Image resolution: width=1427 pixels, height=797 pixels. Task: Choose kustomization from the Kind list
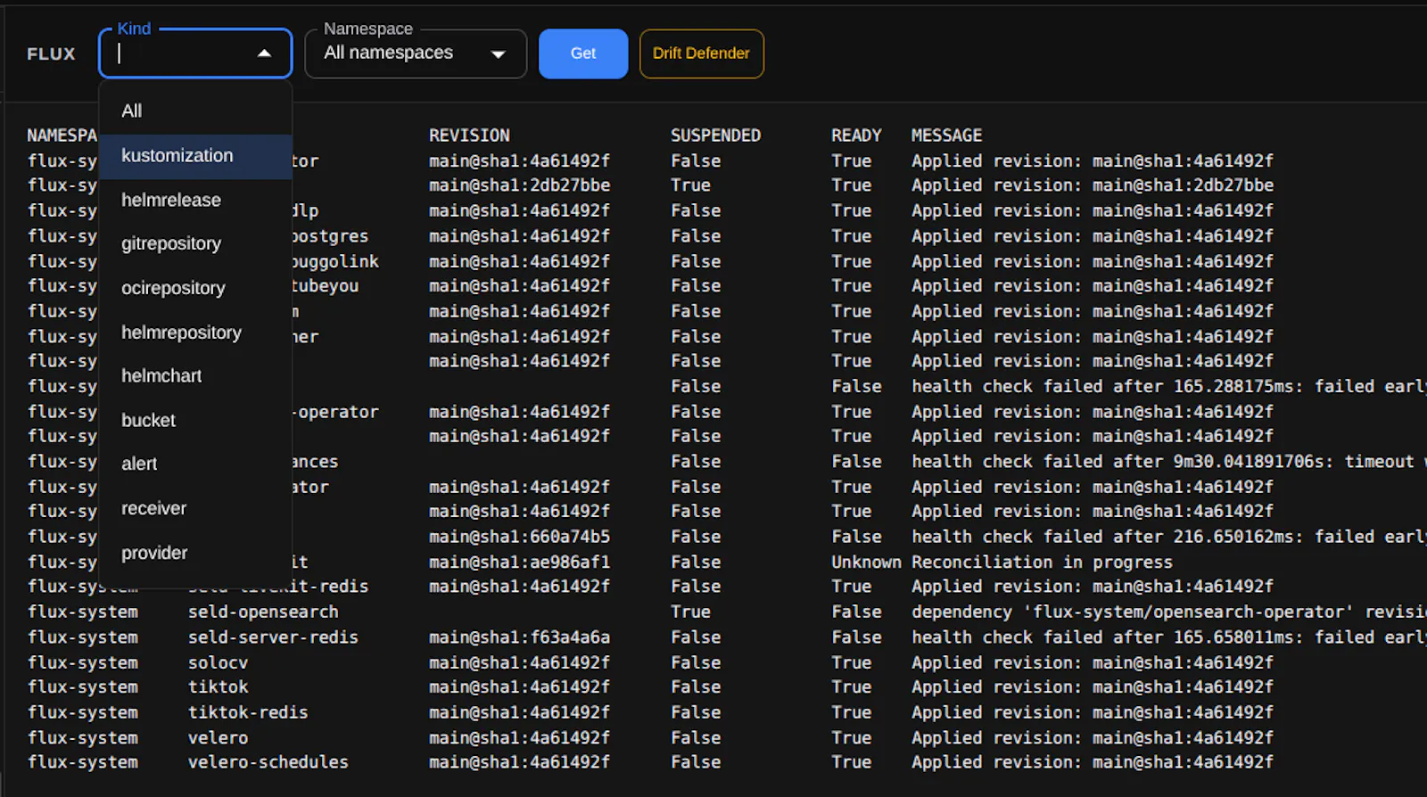click(195, 156)
